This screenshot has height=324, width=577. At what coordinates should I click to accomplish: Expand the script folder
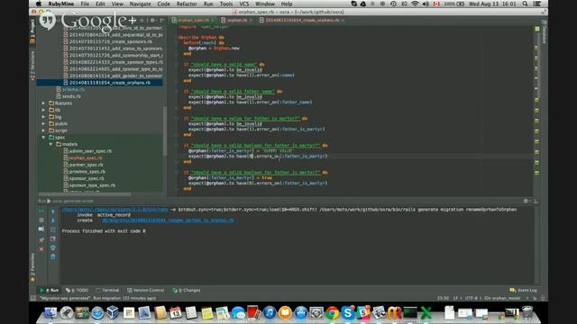pyautogui.click(x=43, y=130)
